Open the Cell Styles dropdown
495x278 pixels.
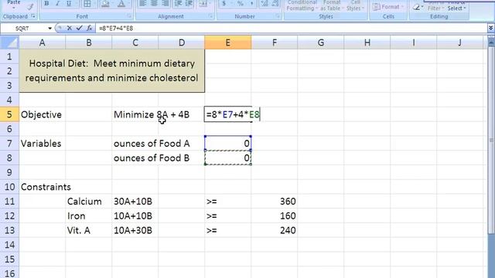pos(355,5)
